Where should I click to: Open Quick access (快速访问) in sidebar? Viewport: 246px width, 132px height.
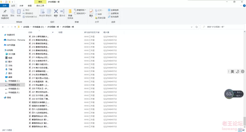point(10,35)
